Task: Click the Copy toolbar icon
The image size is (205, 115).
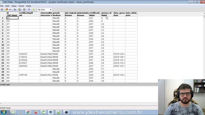Action: coord(15,10)
